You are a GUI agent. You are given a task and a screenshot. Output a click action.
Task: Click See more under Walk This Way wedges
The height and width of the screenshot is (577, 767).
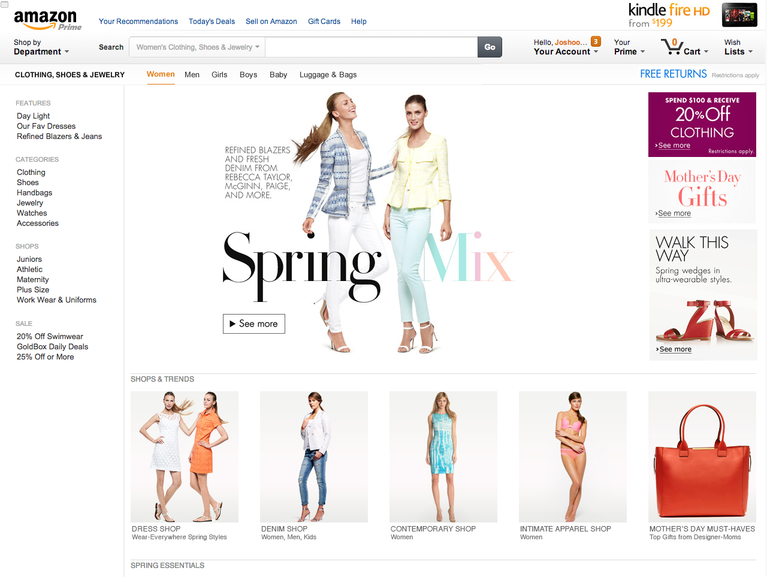pyautogui.click(x=675, y=349)
